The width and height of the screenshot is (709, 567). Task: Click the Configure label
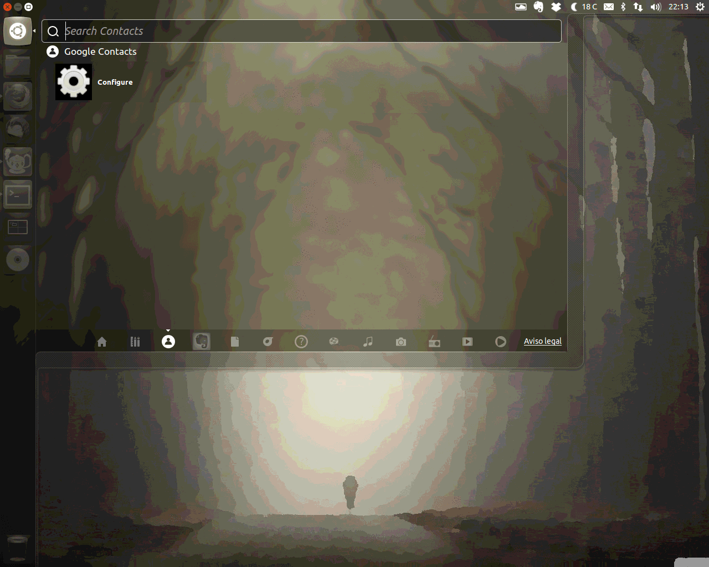click(115, 82)
